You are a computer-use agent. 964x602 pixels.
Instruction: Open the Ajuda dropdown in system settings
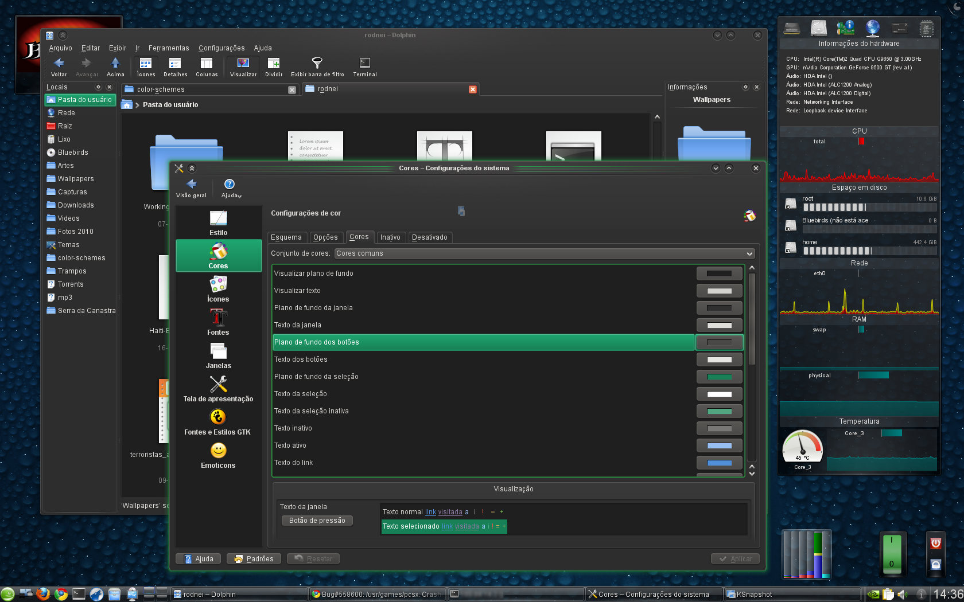(231, 188)
